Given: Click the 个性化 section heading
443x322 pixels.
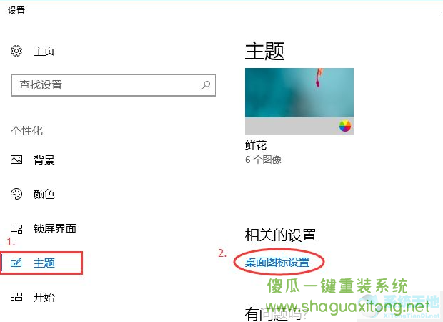Looking at the screenshot, I should click(26, 131).
